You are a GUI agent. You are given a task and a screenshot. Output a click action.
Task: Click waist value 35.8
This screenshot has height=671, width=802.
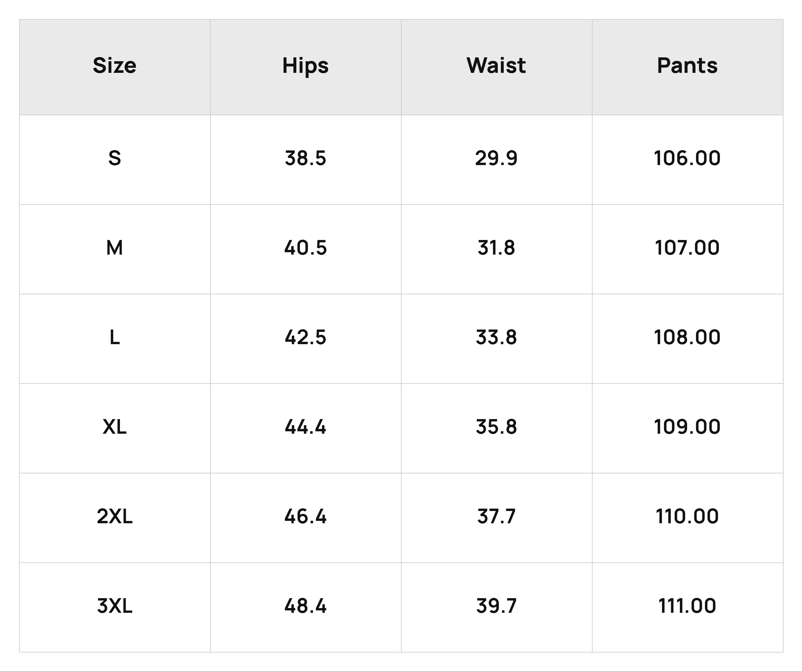point(496,427)
